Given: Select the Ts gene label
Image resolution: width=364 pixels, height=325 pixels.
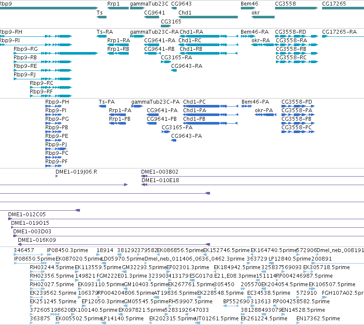Looking at the screenshot, I should coord(100,13).
